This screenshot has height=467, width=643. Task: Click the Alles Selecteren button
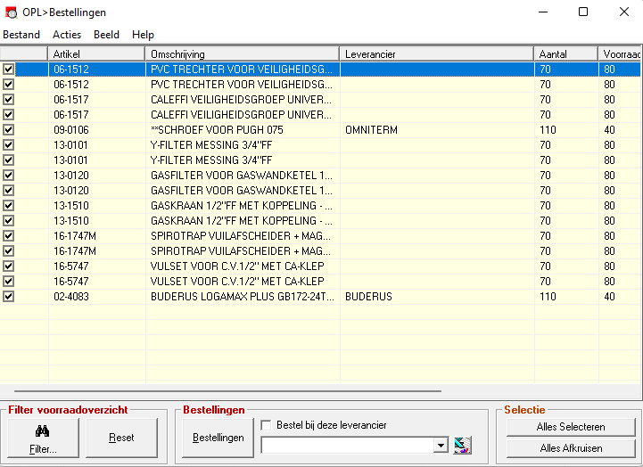(571, 427)
